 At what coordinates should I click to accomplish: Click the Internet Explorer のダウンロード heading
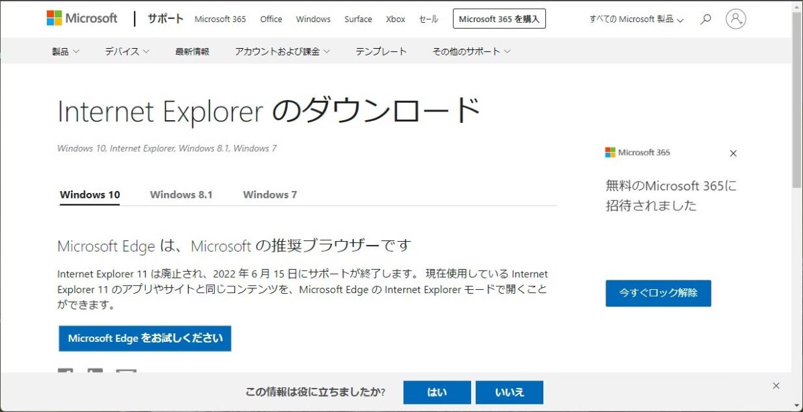click(x=269, y=112)
